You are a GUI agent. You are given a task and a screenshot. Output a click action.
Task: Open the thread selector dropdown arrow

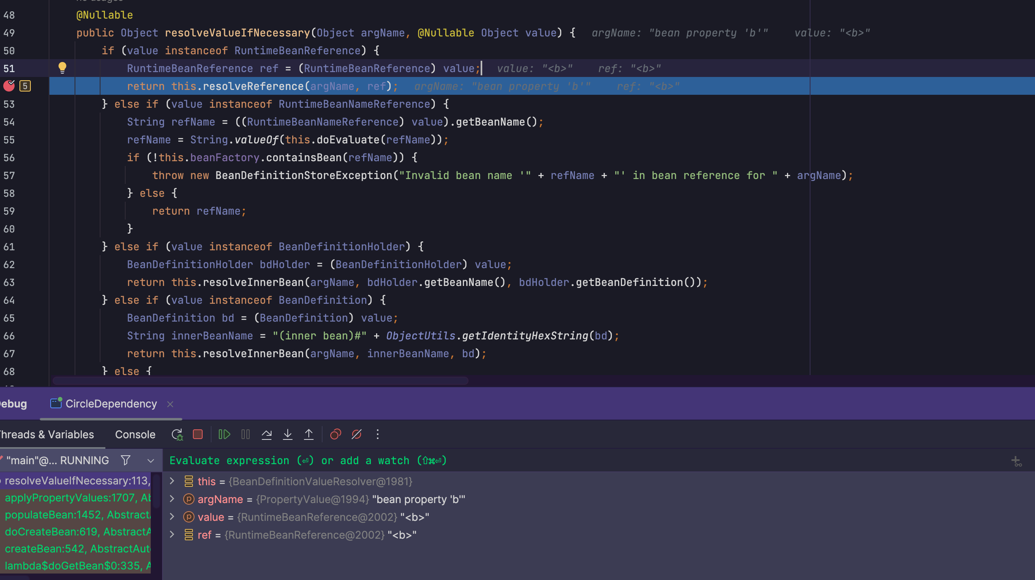(151, 461)
